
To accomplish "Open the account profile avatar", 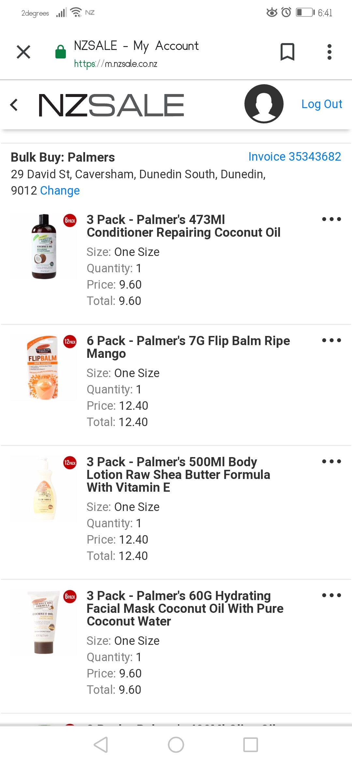I will [264, 104].
